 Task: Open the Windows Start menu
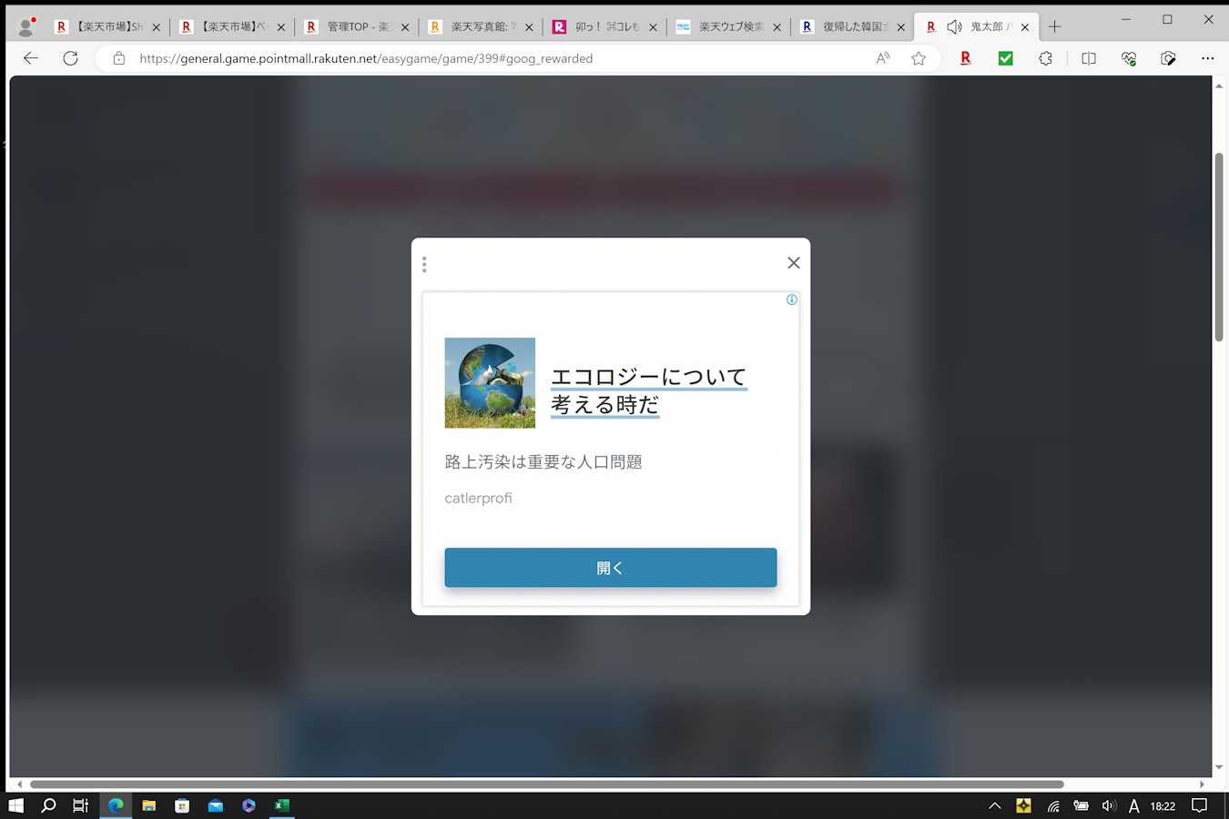(15, 805)
